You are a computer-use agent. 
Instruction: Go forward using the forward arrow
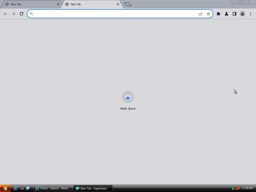(x=13, y=14)
